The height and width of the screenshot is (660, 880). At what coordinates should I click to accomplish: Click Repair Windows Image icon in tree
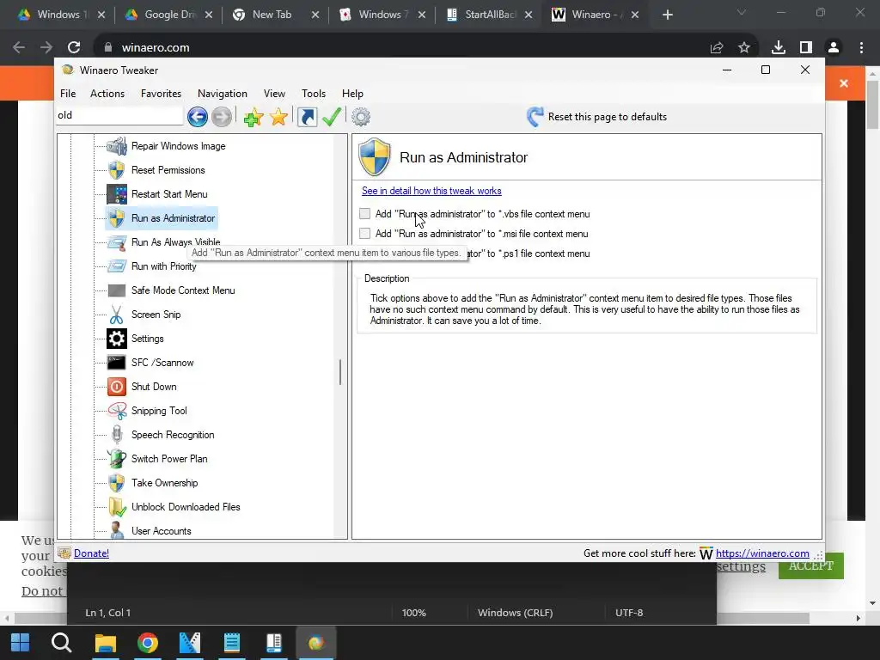click(117, 146)
